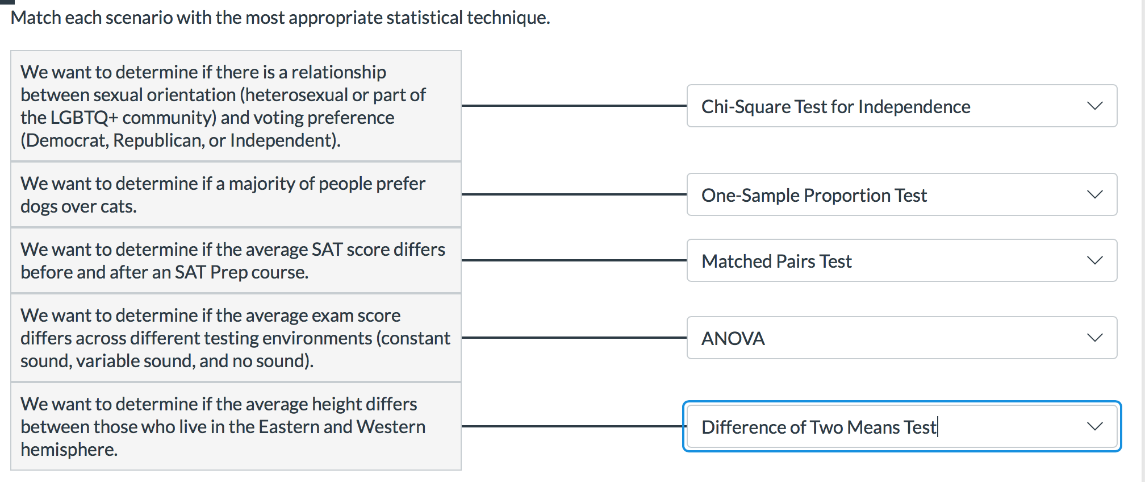Screen dimensions: 1145x482
Task: Select the voting preference scenario box
Action: coord(236,106)
